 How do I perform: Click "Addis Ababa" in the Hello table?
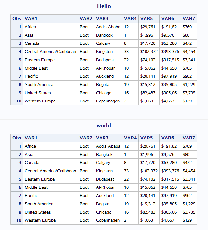point(108,27)
